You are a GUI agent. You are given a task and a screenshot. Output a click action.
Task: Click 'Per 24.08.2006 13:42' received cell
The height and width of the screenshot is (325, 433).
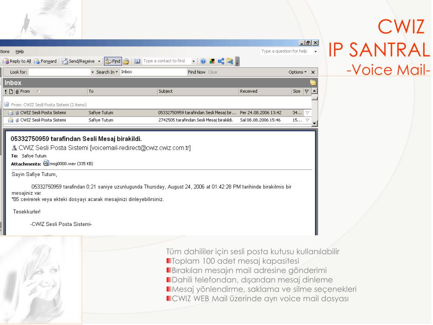[x=260, y=113]
